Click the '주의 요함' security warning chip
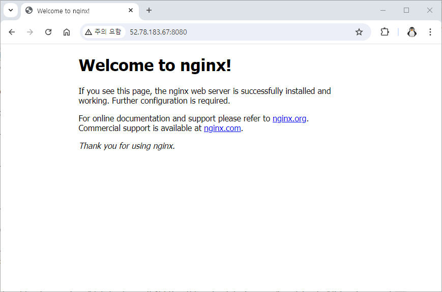442x292 pixels. tap(103, 32)
